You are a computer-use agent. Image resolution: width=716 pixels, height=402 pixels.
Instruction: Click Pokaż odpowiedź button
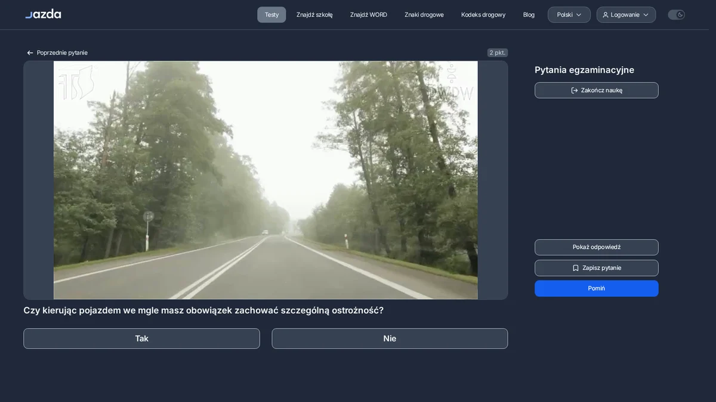tap(597, 247)
